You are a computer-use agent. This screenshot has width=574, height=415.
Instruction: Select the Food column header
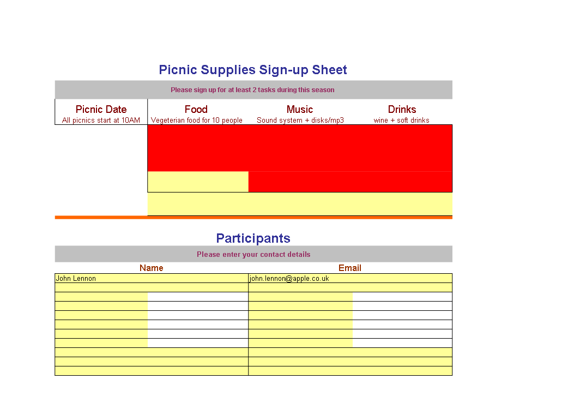pos(196,109)
